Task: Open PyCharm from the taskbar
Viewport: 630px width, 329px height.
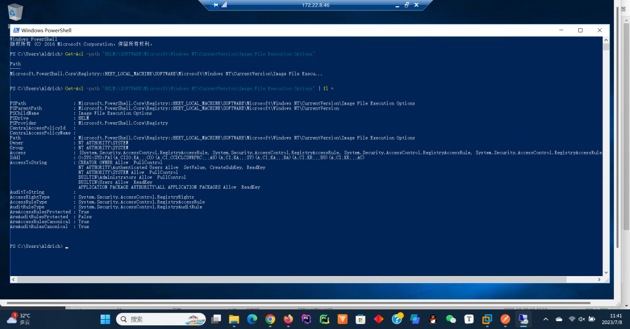Action: coord(324,319)
